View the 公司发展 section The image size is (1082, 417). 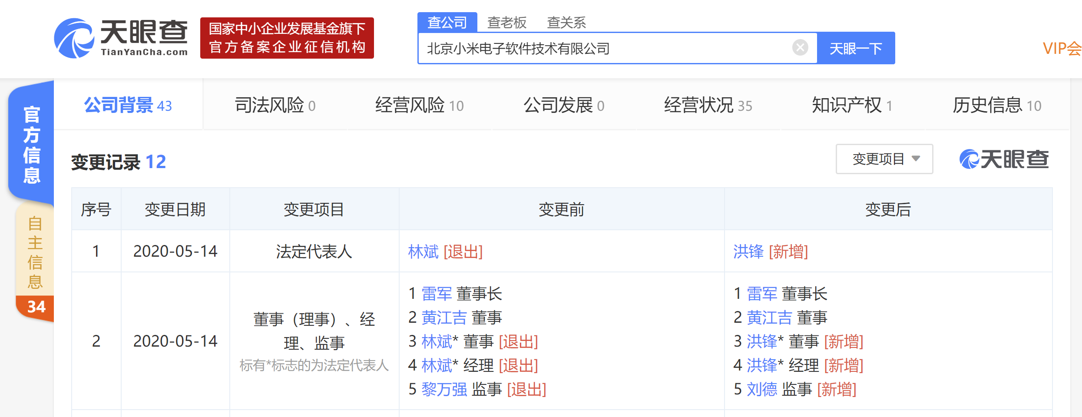point(563,105)
